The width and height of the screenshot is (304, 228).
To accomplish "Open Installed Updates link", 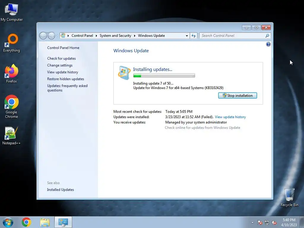I will (x=60, y=190).
